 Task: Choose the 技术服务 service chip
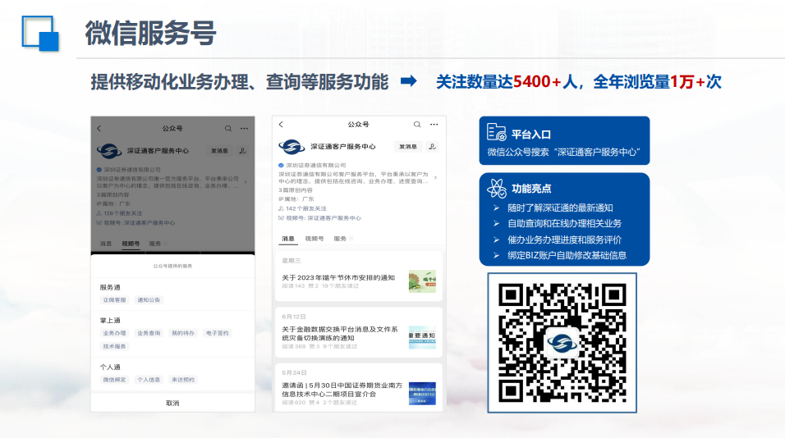click(x=115, y=346)
